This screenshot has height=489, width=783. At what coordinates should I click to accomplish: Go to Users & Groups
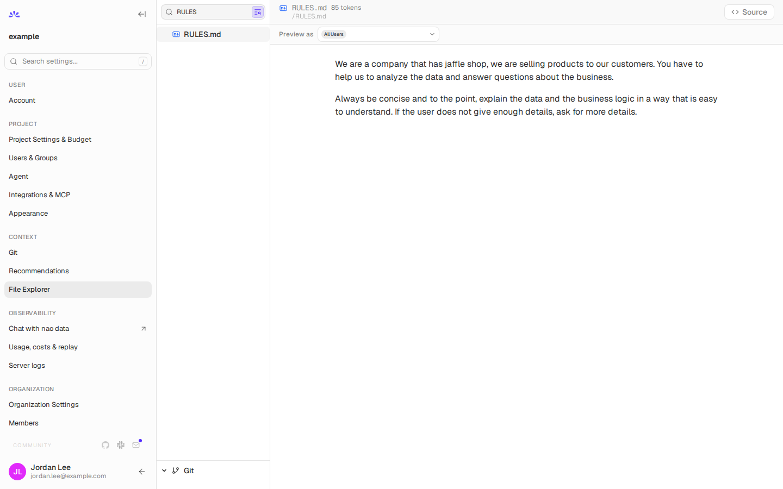[x=78, y=158]
